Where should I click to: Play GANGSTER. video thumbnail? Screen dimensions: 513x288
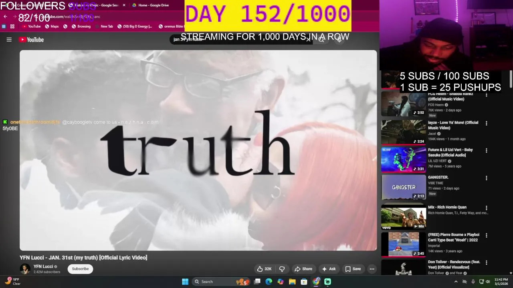tap(404, 187)
